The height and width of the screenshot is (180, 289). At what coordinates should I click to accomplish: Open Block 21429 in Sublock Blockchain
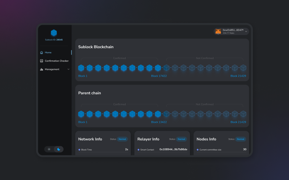pos(238,76)
